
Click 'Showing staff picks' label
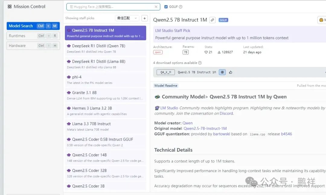[x=80, y=18]
